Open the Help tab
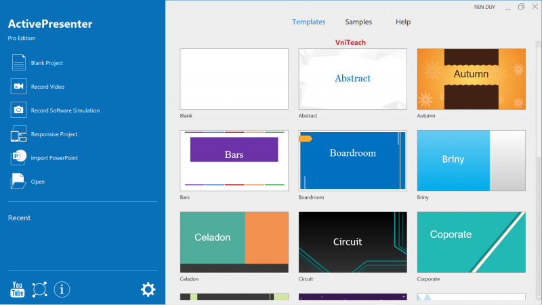 (403, 22)
